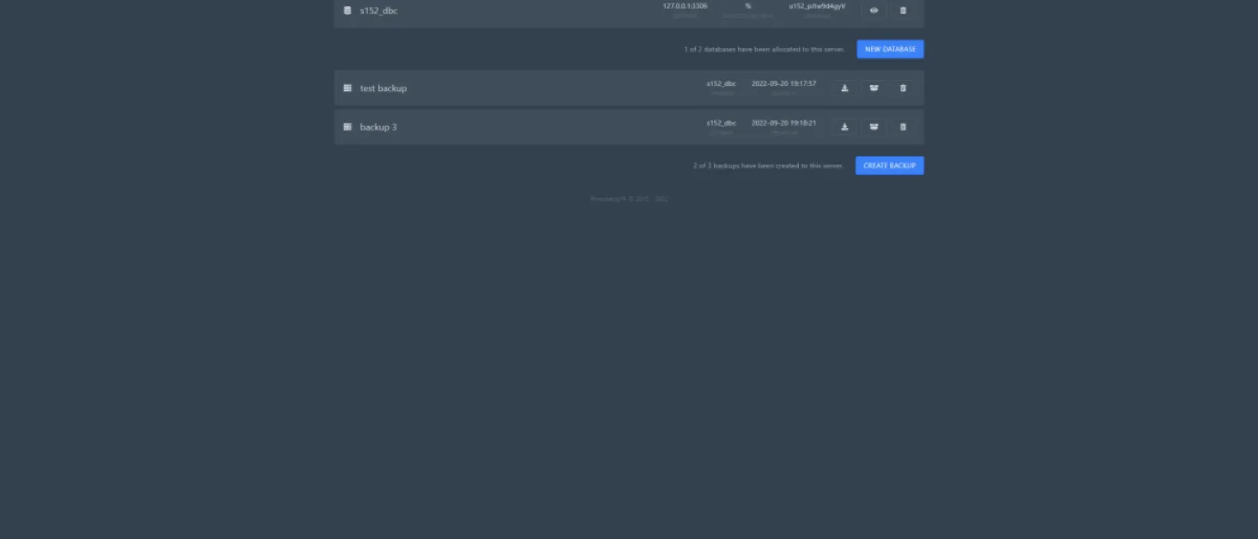1258x539 pixels.
Task: Download backup 3
Action: coord(844,126)
